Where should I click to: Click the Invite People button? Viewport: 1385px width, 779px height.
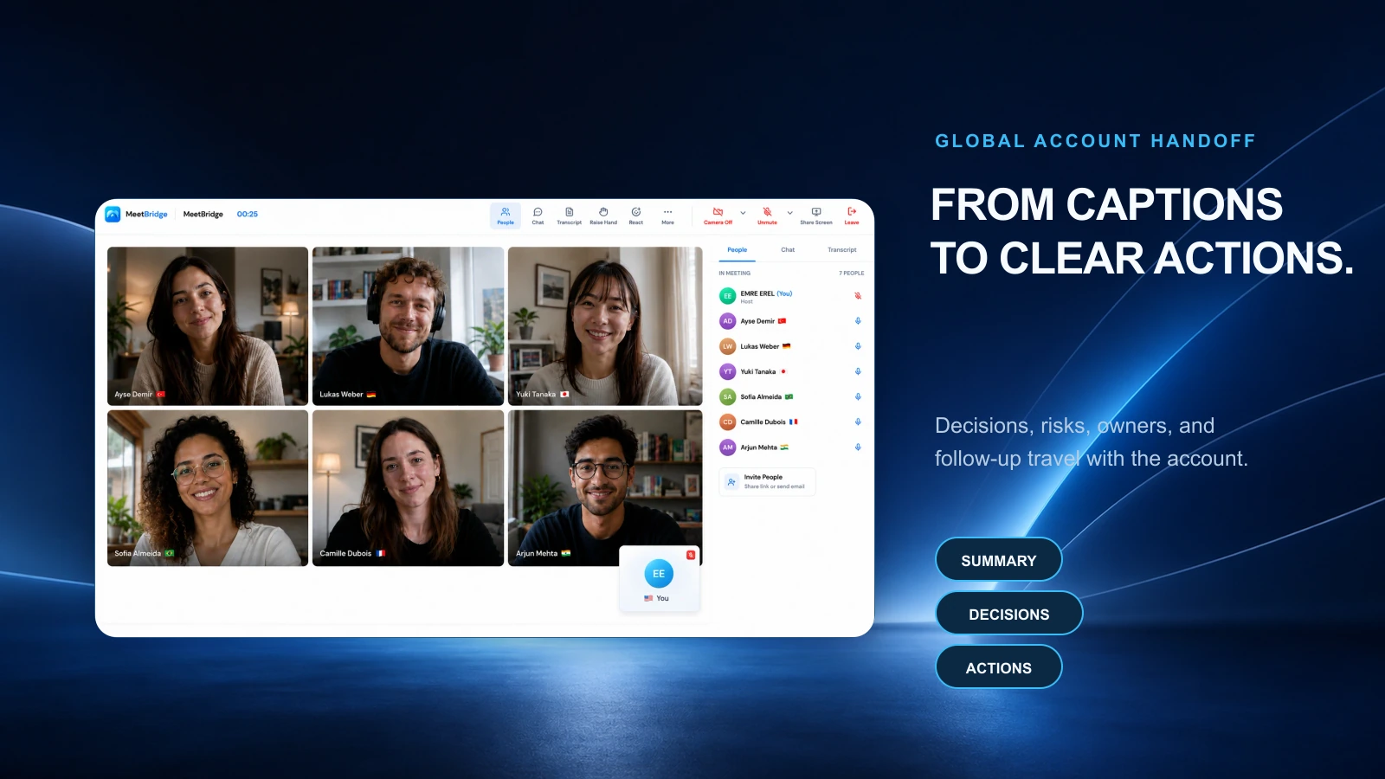pos(767,481)
